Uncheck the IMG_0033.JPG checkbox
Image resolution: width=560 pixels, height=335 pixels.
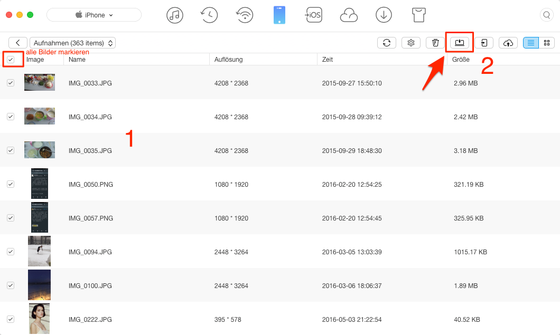(x=11, y=83)
